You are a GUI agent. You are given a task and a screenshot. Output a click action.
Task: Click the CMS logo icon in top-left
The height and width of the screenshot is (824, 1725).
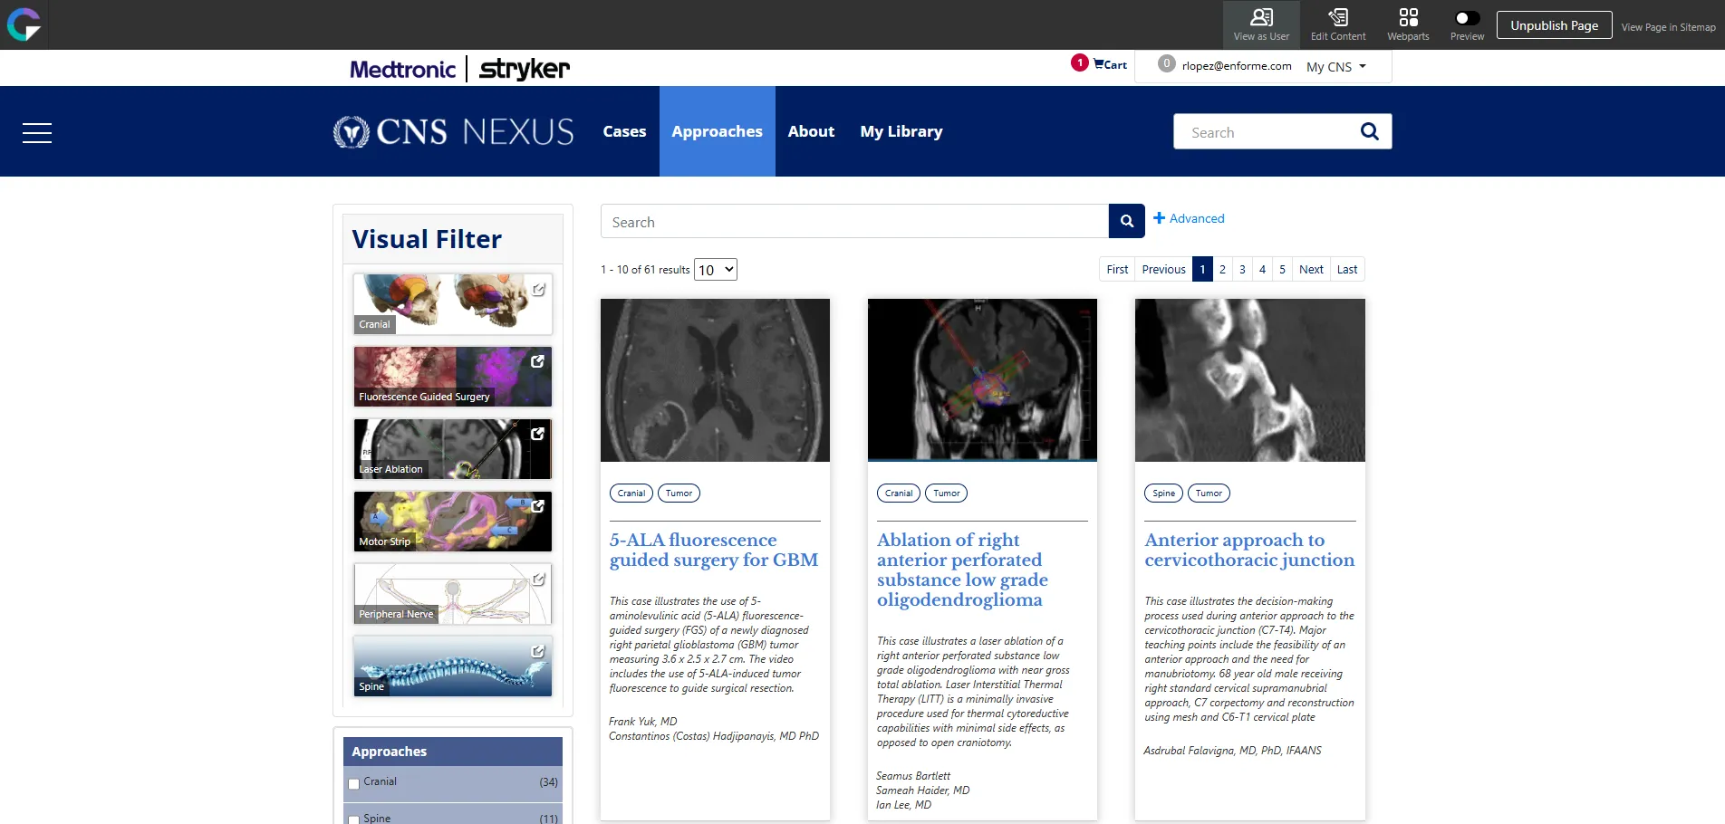tap(24, 24)
